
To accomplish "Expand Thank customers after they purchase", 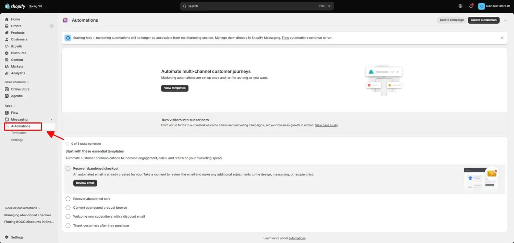I will click(x=101, y=226).
